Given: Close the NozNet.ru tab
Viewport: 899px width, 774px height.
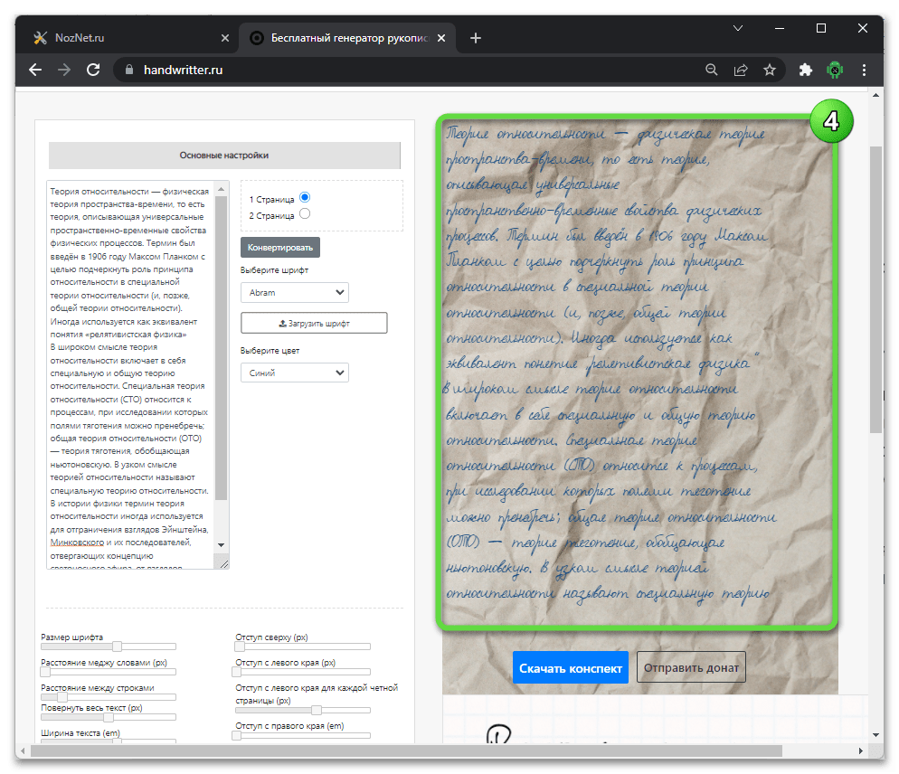Looking at the screenshot, I should tap(225, 38).
